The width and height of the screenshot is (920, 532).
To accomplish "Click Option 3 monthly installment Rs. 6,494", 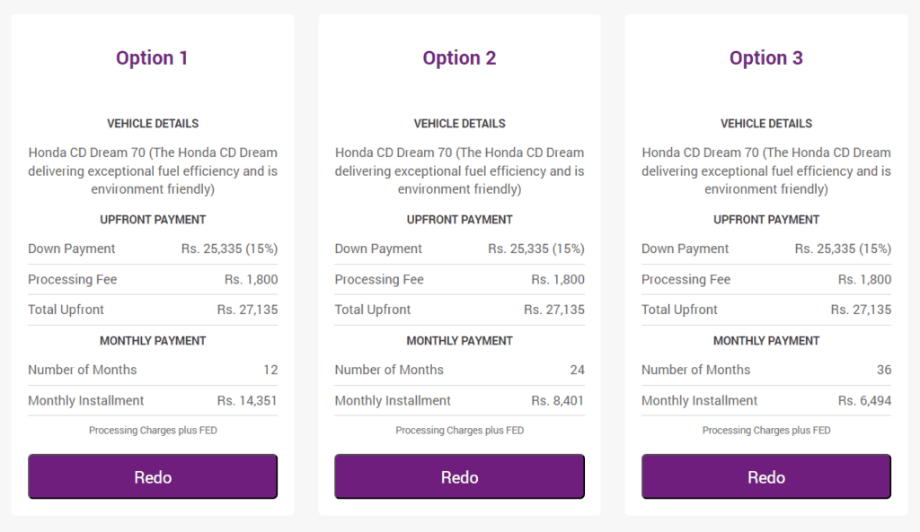I will [865, 401].
